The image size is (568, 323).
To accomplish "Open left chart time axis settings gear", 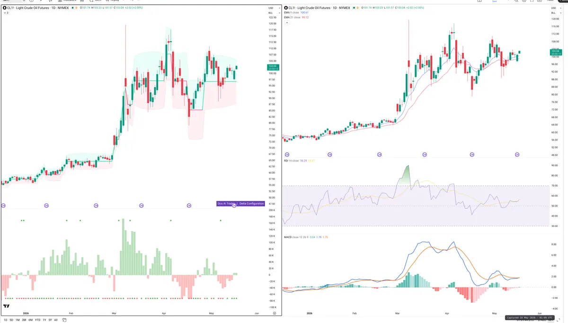I will point(275,313).
